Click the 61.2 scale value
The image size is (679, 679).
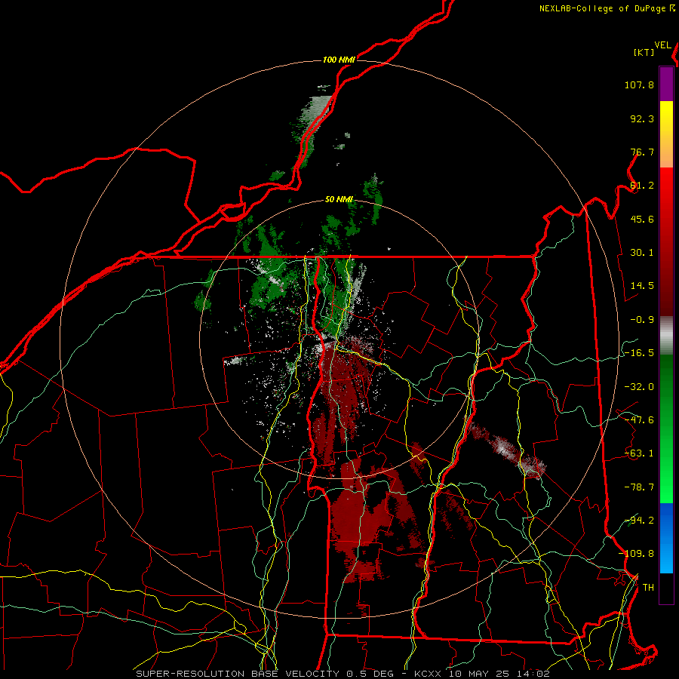point(642,186)
